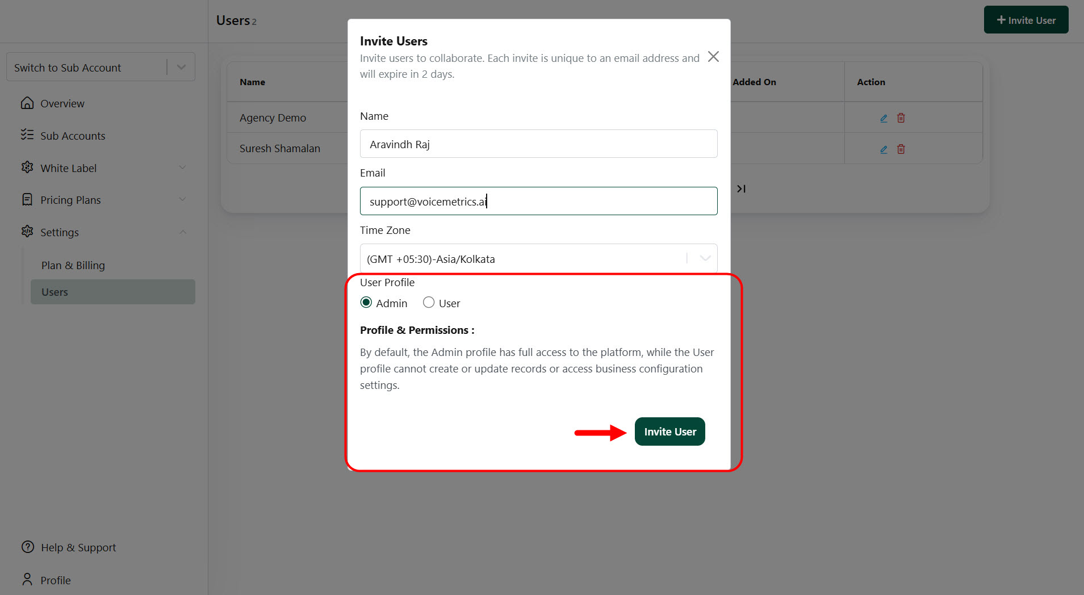The height and width of the screenshot is (595, 1084).
Task: Click the Name input field
Action: [x=538, y=144]
